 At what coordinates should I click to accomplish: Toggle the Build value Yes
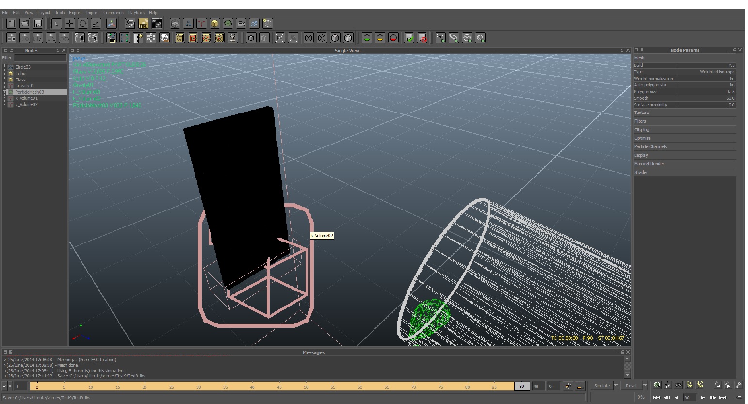pyautogui.click(x=707, y=65)
